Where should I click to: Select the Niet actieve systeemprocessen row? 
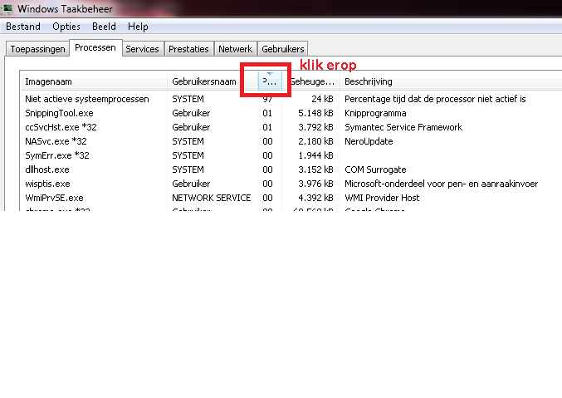coord(291,99)
